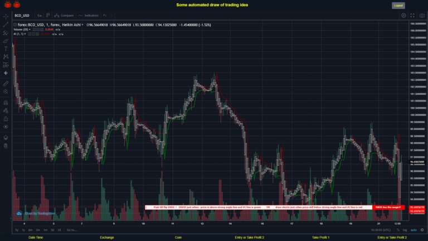Click the Date Time column header

36,238
